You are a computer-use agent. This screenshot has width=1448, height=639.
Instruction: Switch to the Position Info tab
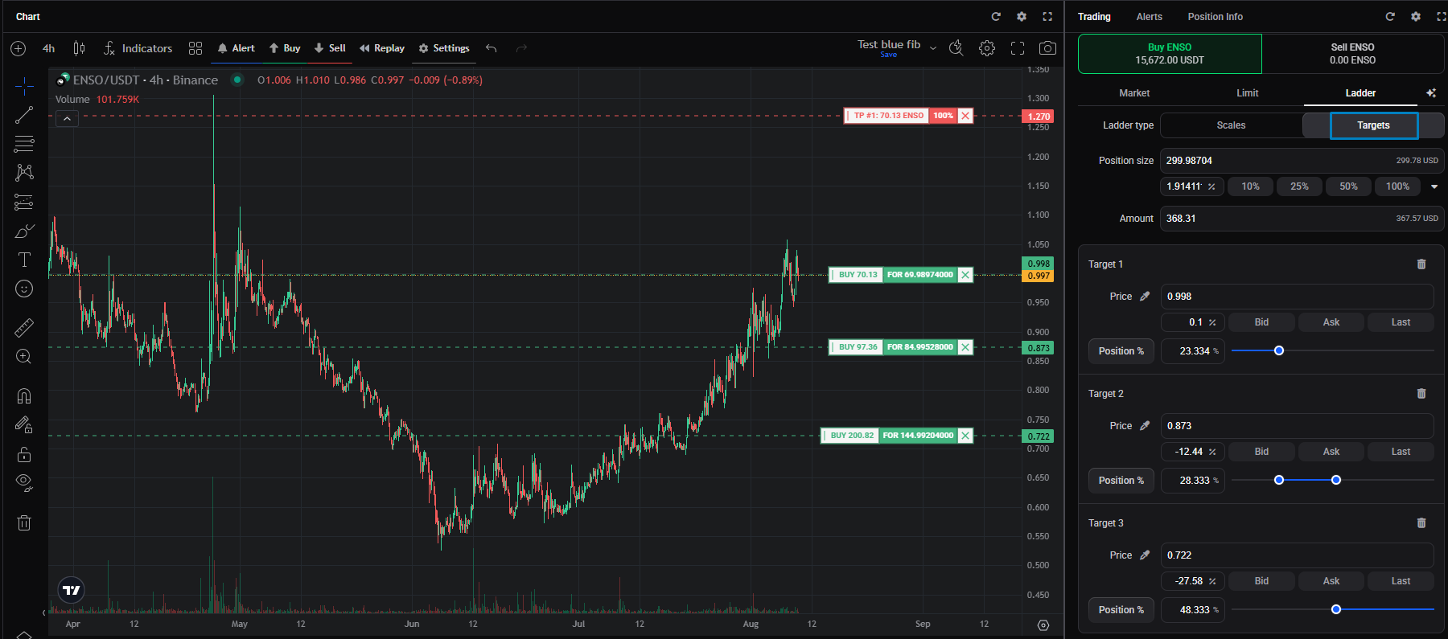coord(1215,16)
